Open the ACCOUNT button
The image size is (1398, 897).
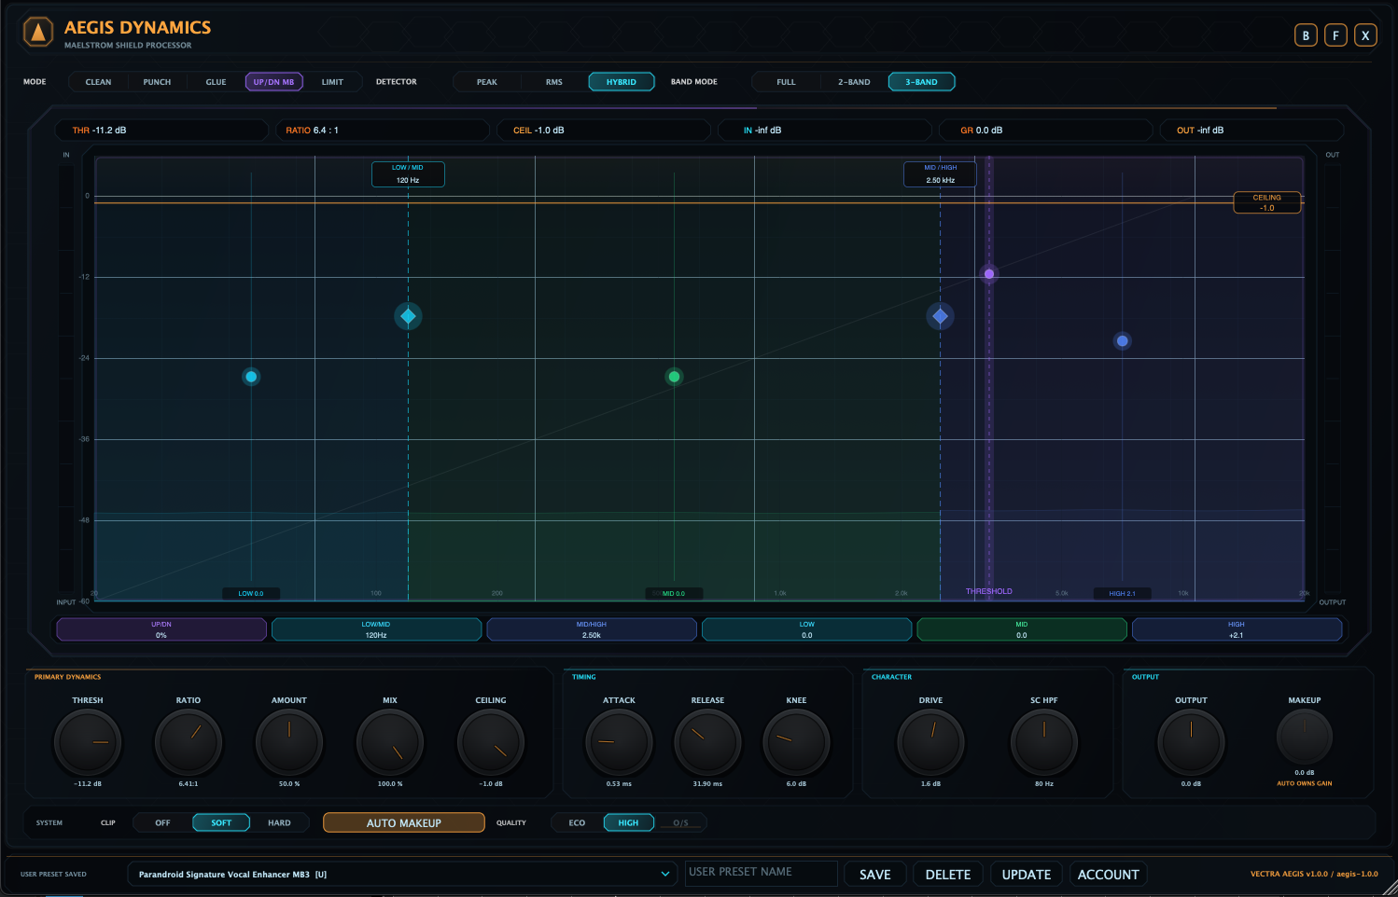(1109, 874)
